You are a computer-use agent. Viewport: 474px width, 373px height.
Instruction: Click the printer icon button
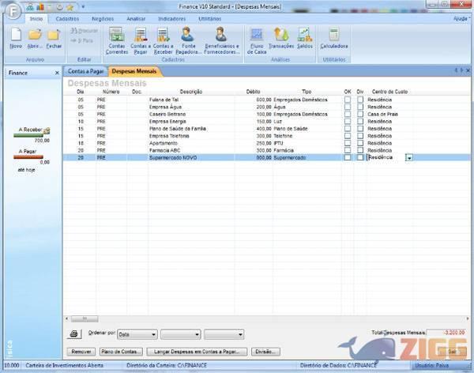(x=74, y=334)
